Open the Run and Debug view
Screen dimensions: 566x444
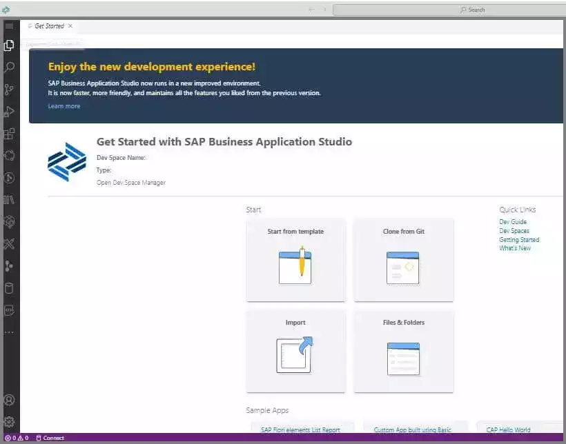click(x=9, y=112)
